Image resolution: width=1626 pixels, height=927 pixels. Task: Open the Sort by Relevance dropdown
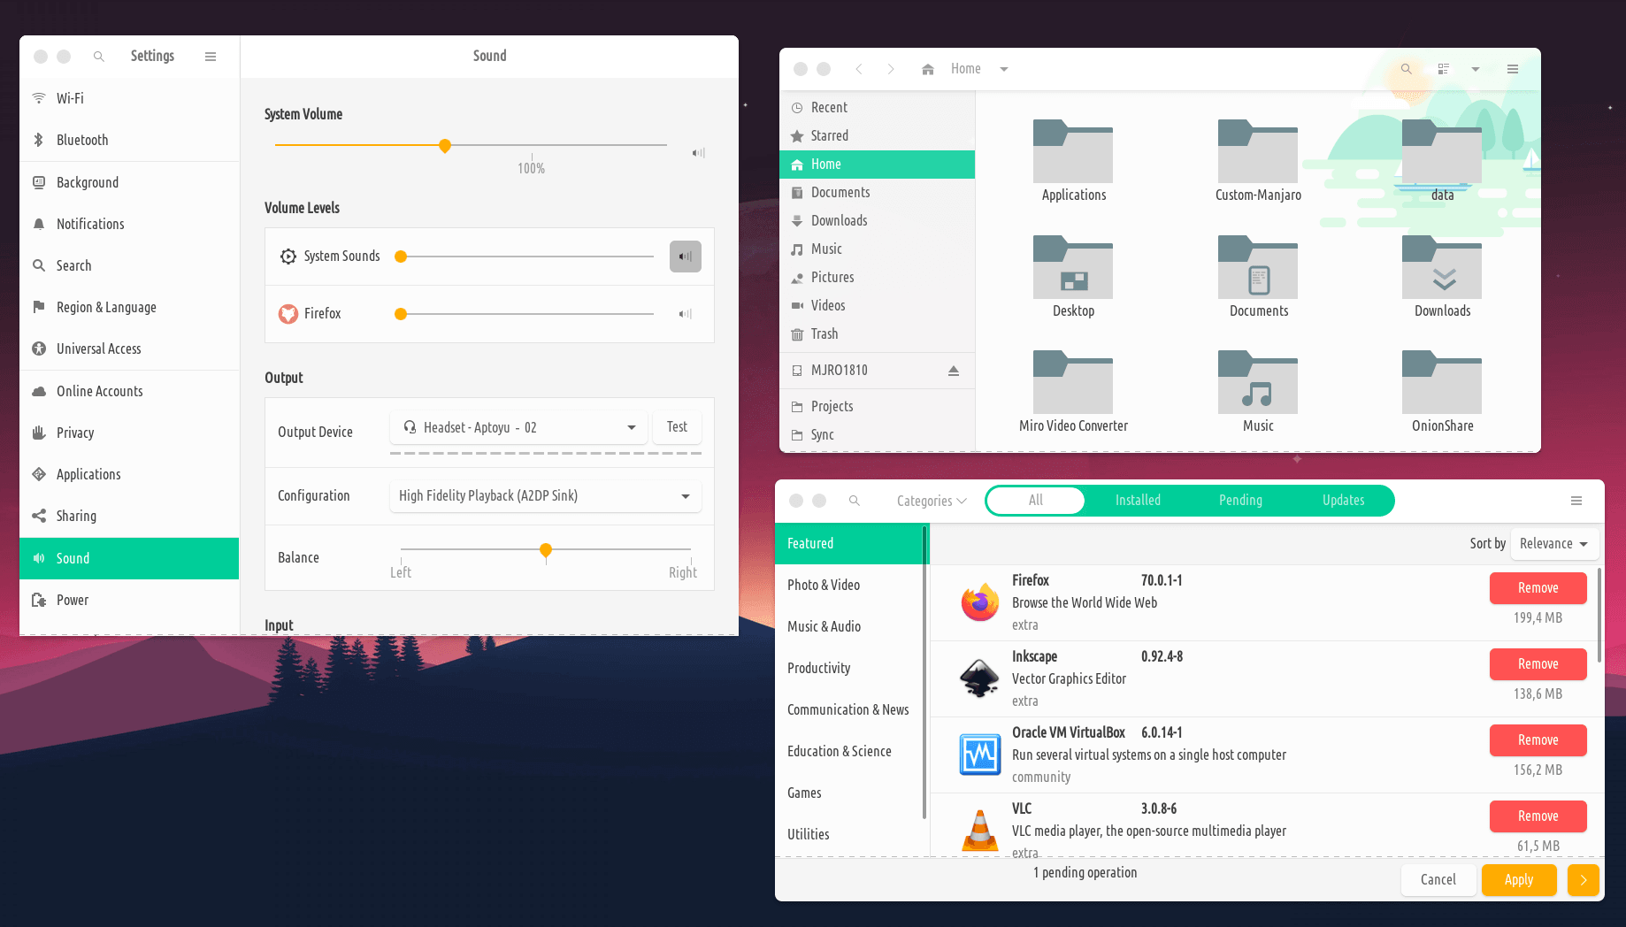pyautogui.click(x=1553, y=544)
